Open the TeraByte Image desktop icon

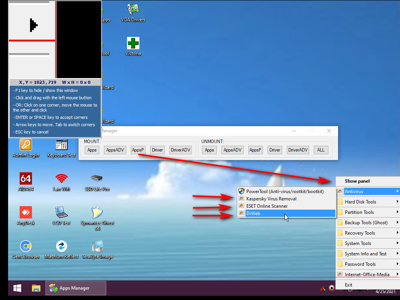pyautogui.click(x=97, y=250)
